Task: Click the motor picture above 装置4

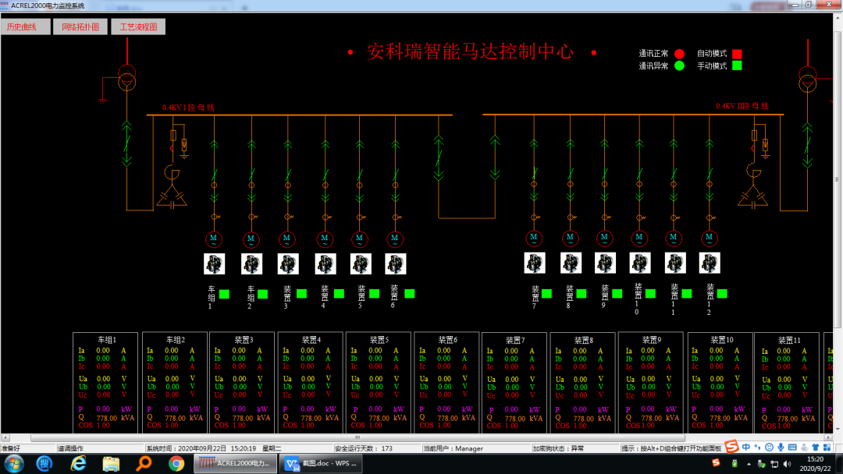Action: (325, 264)
